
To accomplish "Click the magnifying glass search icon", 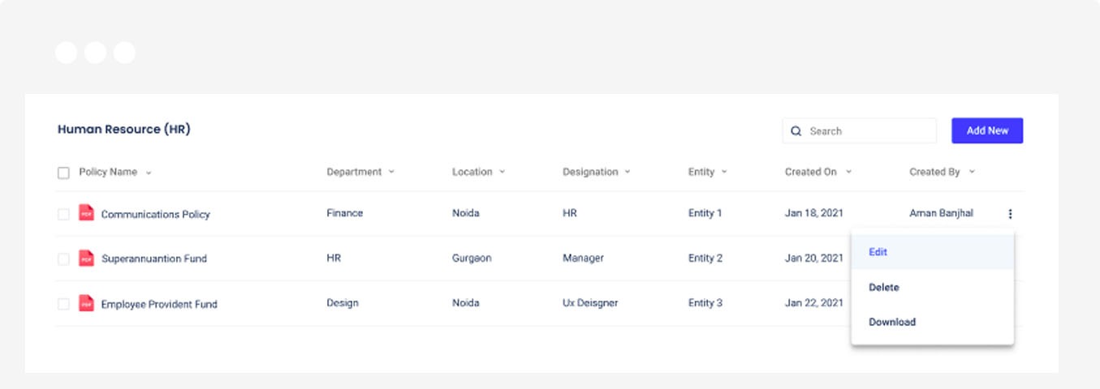I will tap(796, 131).
